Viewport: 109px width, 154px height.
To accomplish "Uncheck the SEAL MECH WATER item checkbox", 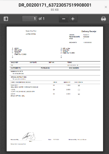I will [x=79, y=85].
